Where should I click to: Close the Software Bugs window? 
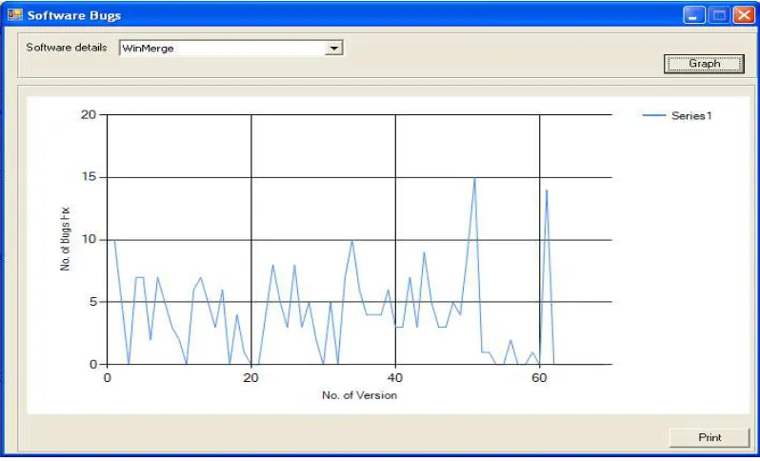click(744, 15)
